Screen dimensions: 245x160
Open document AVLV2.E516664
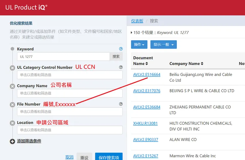click(147, 75)
